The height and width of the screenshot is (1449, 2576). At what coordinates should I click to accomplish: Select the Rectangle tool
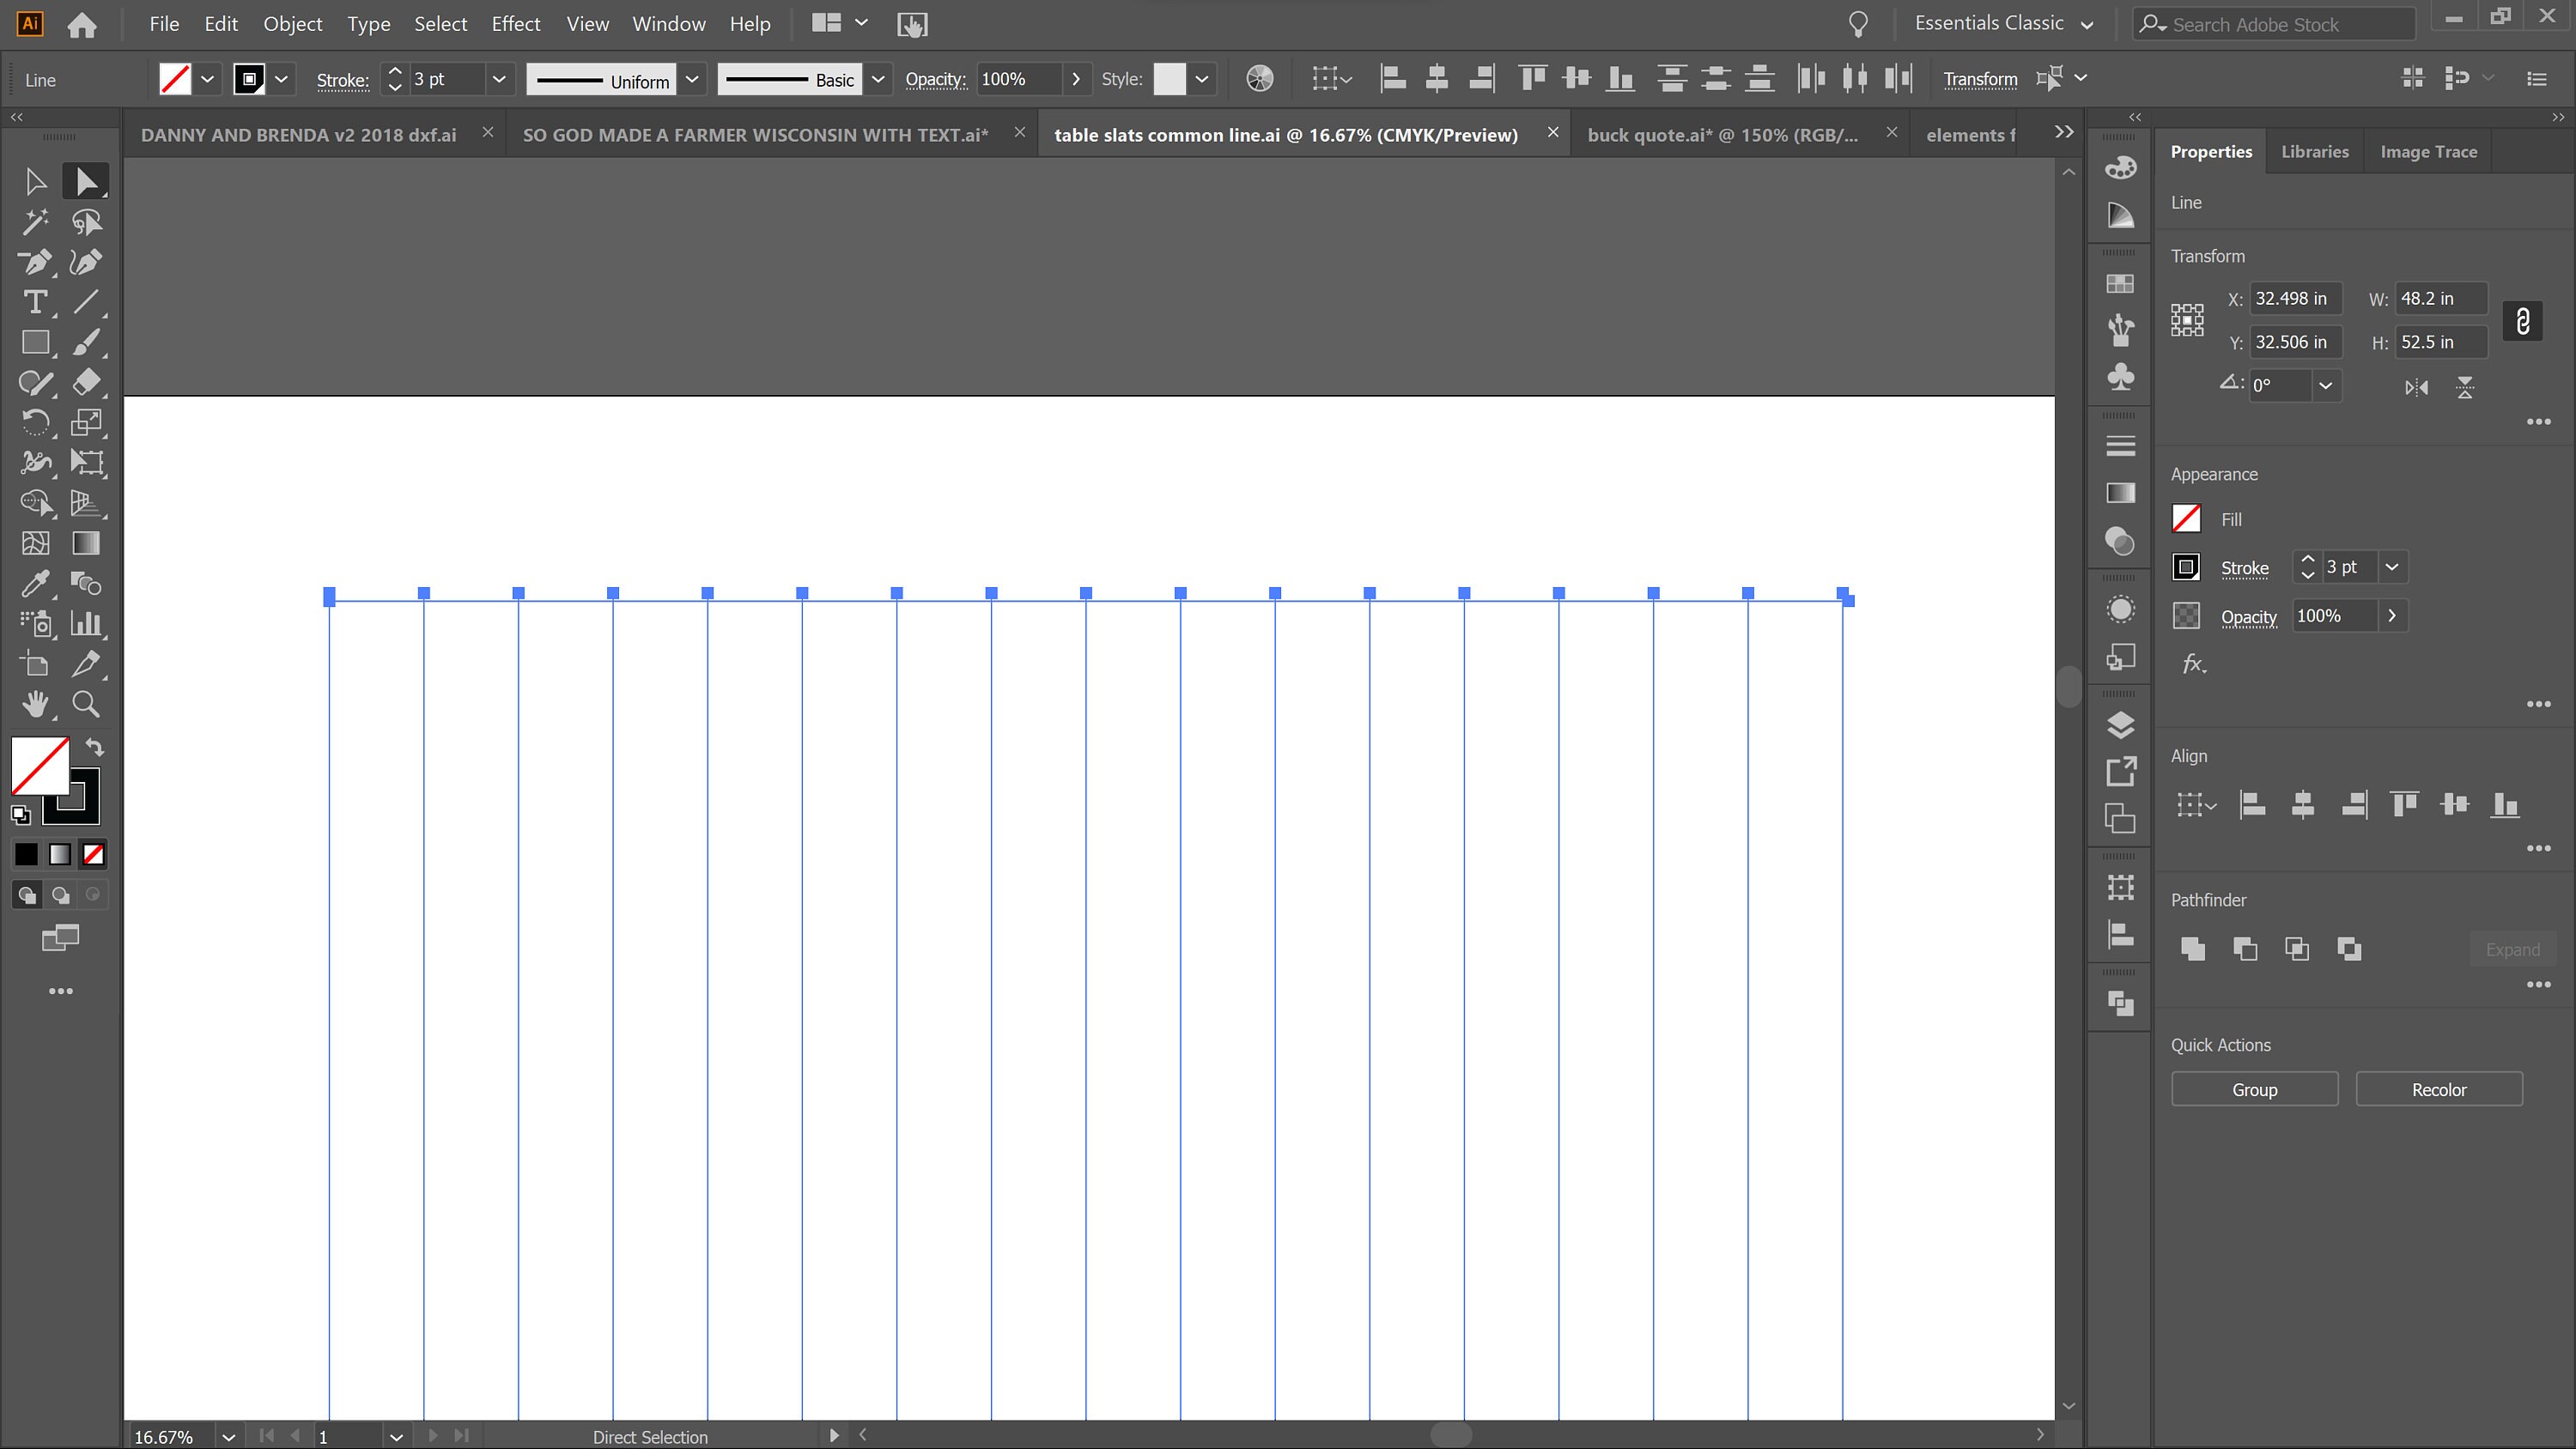point(35,342)
